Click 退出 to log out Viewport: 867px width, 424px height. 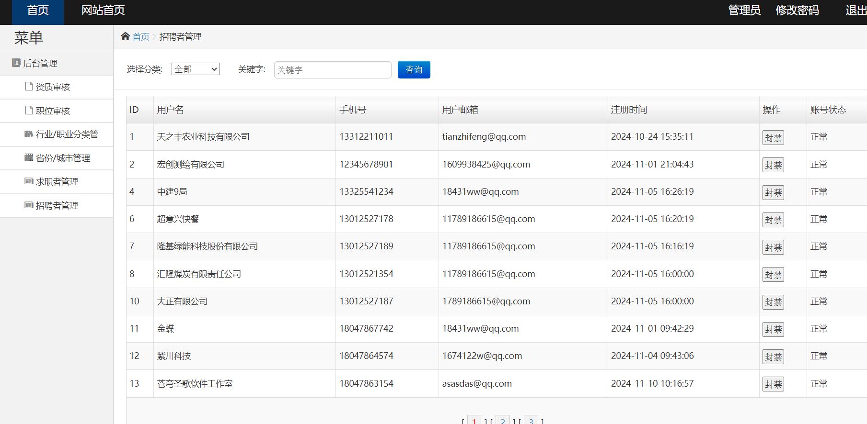coord(856,11)
